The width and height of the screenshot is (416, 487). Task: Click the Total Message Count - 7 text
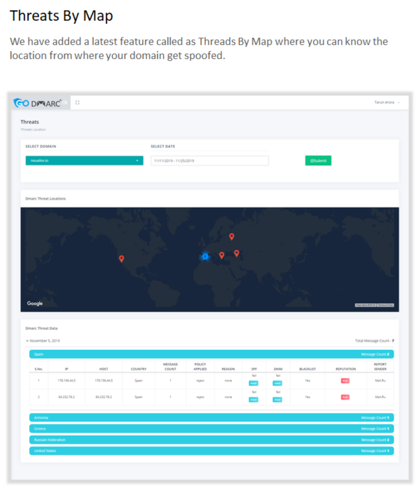[x=375, y=341]
